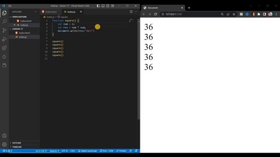Viewport: 280px width, 157px height.
Task: Open Source Control view
Action: [4, 30]
